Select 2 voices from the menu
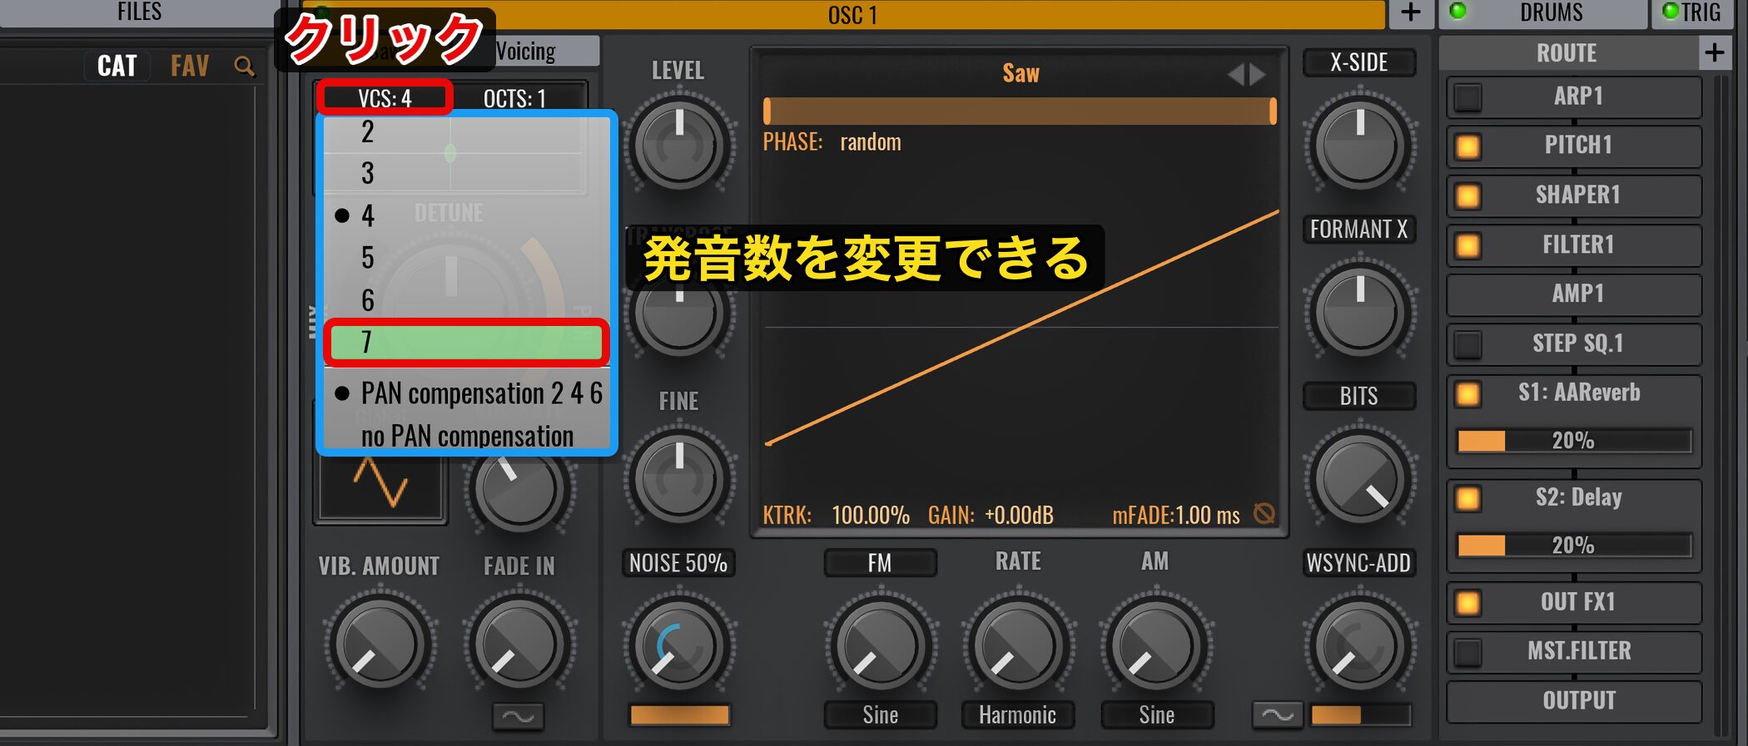 click(x=466, y=131)
